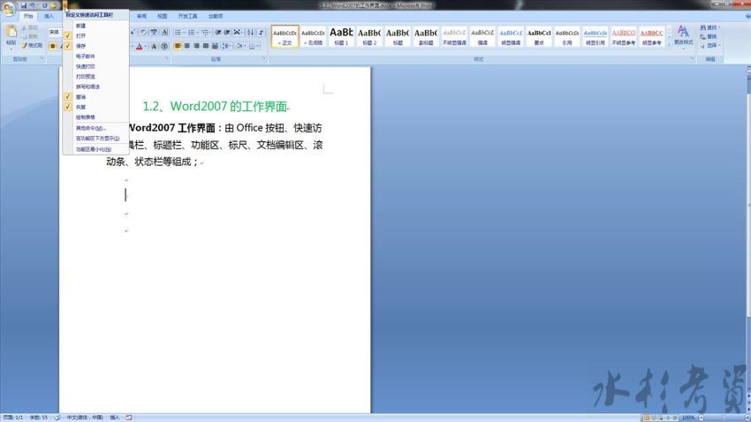The height and width of the screenshot is (422, 751).
Task: Open the Styles pane dialog launcher
Action: point(692,59)
